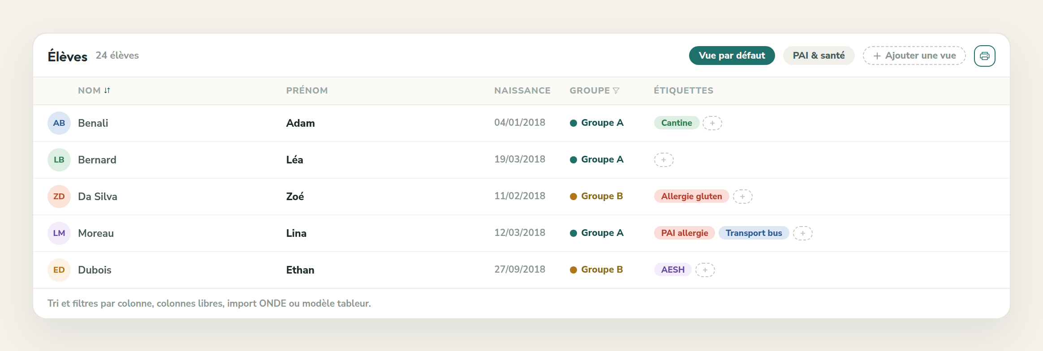Viewport: 1043px width, 351px height.
Task: Select the Allergie gluten tag
Action: (x=691, y=197)
